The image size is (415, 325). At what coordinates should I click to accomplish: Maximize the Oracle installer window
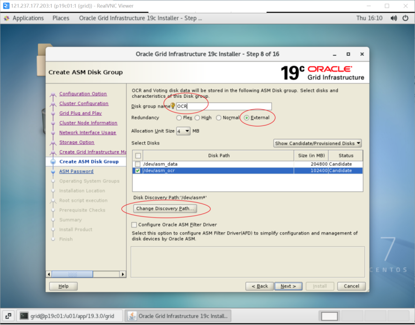(348, 54)
